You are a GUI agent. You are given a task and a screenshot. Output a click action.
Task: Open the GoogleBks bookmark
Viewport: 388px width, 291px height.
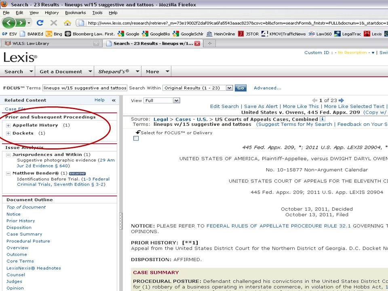click(x=156, y=34)
